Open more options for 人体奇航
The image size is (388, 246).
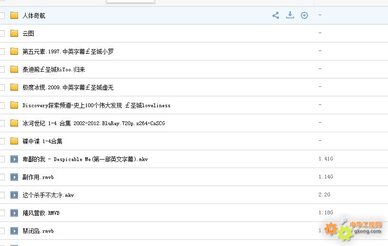(x=304, y=15)
